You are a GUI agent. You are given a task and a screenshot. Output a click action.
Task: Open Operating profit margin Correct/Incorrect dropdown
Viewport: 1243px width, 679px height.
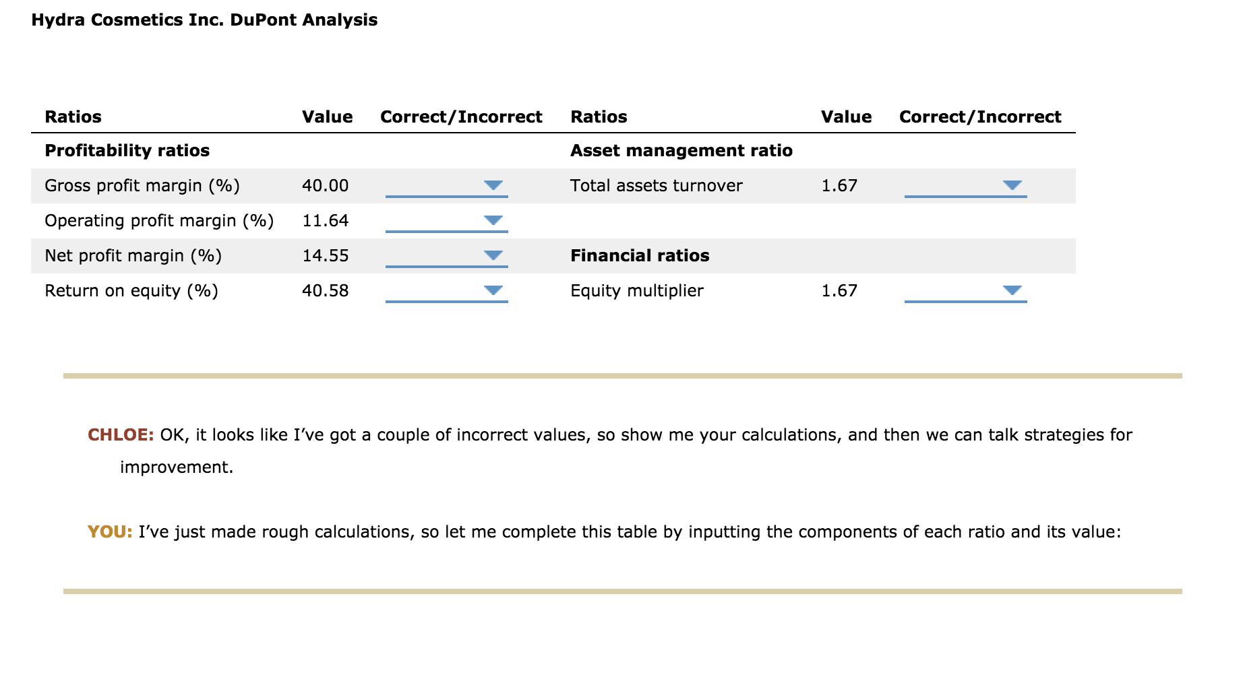point(446,220)
